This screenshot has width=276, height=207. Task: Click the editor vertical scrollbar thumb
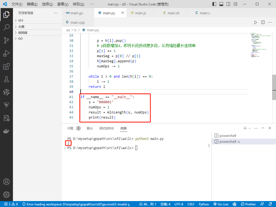[x=274, y=87]
